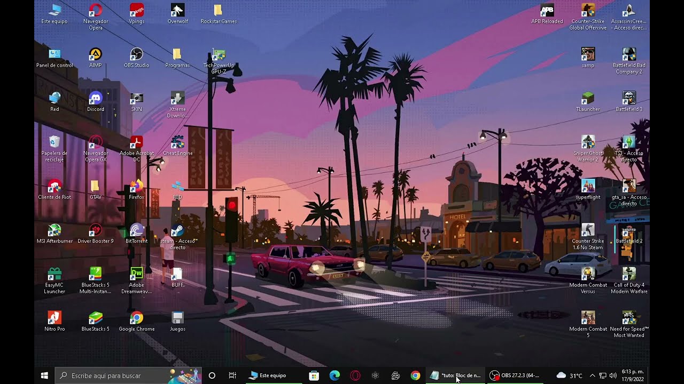Select the BitTorrent desktop icon

(x=137, y=233)
